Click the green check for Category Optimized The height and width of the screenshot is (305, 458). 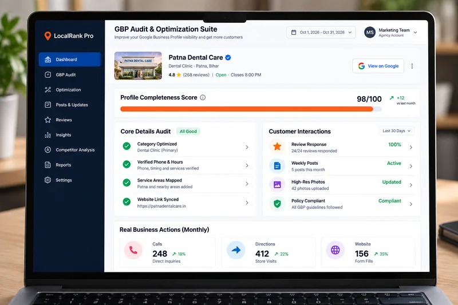pos(127,146)
